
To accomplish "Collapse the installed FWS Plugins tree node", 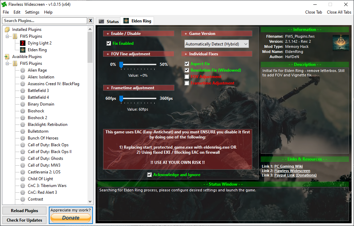I will coord(7,36).
